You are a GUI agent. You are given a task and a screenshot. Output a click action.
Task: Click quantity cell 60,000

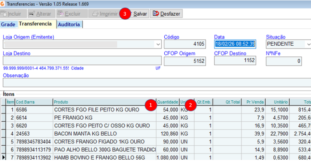pyautogui.click(x=168, y=150)
